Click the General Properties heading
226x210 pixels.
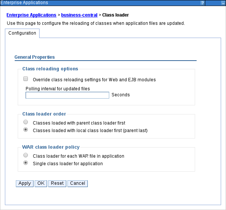coord(35,57)
